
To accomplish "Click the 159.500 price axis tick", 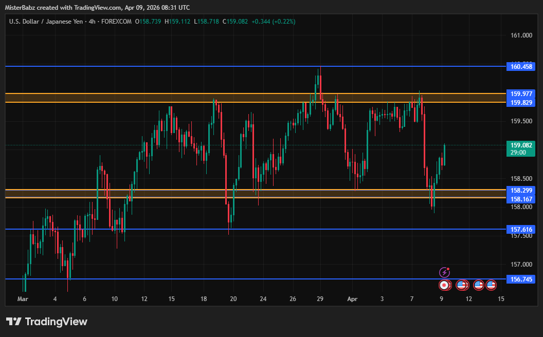I will [521, 121].
